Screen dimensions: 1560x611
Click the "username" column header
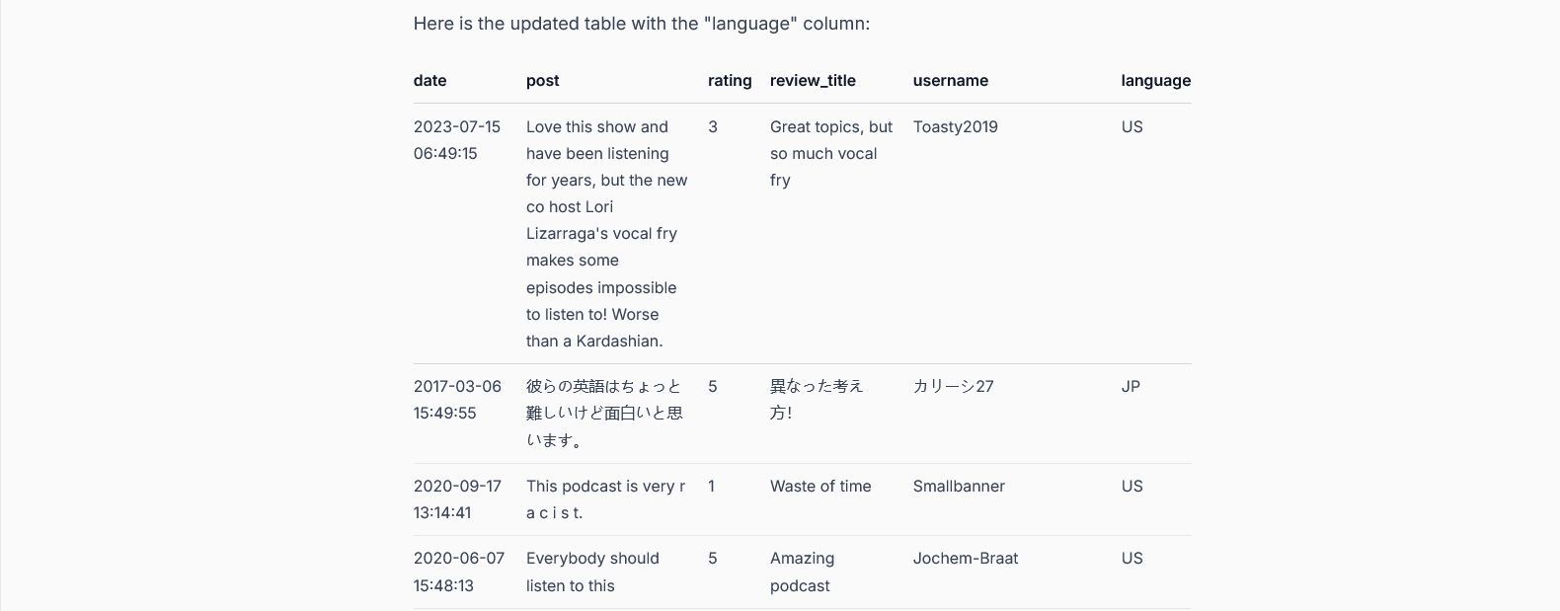[950, 81]
